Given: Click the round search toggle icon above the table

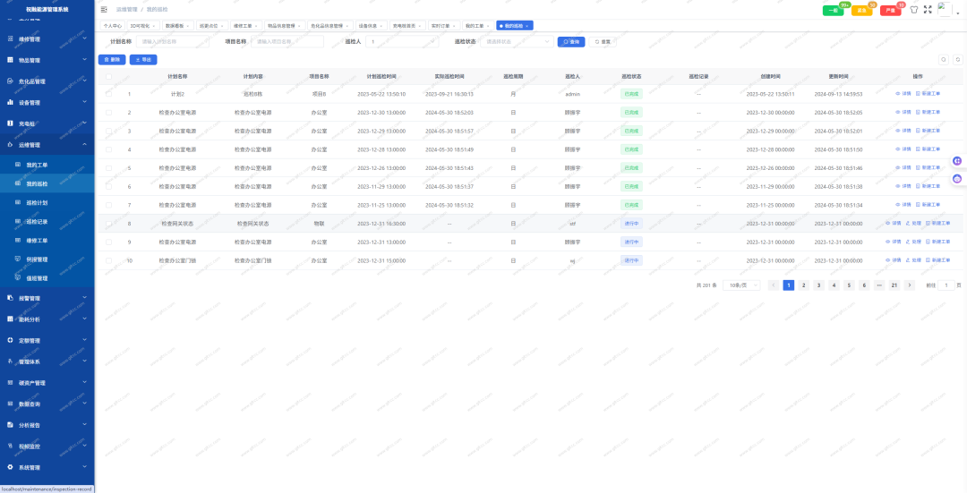Looking at the screenshot, I should point(944,60).
